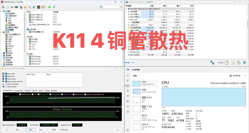Click the AIDA64 green download arrow icon
The width and height of the screenshot is (249, 133).
click(49, 7)
